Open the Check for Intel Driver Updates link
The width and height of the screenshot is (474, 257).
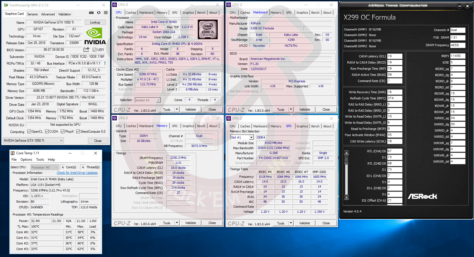click(77, 173)
